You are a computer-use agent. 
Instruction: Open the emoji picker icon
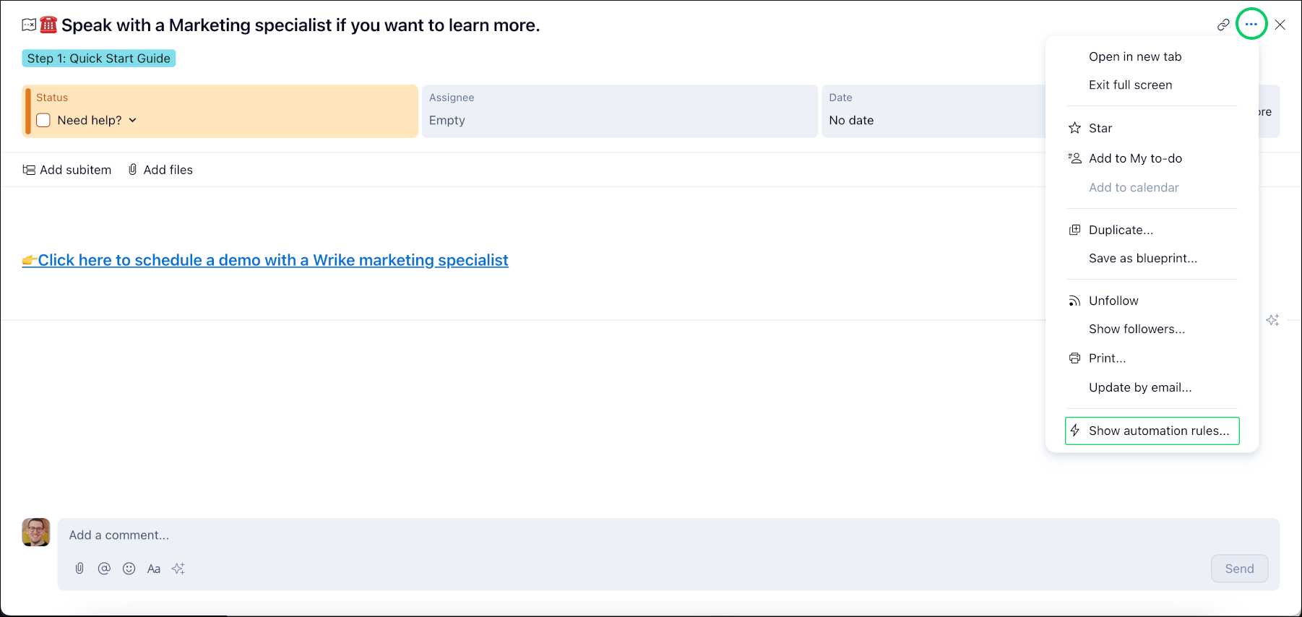pyautogui.click(x=129, y=569)
